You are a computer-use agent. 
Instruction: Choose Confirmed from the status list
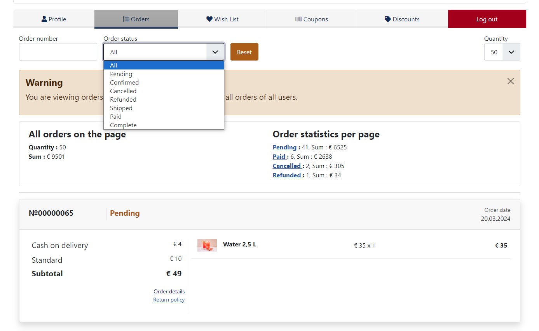(124, 82)
